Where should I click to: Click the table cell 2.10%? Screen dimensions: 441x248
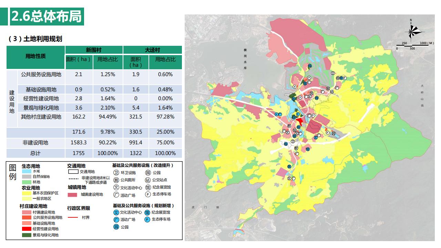108,108
